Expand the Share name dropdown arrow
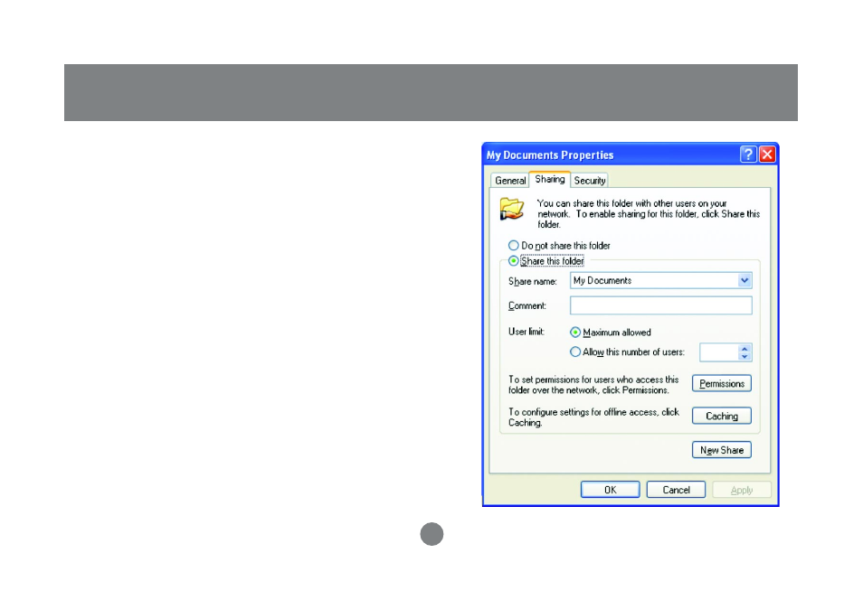 coord(744,280)
